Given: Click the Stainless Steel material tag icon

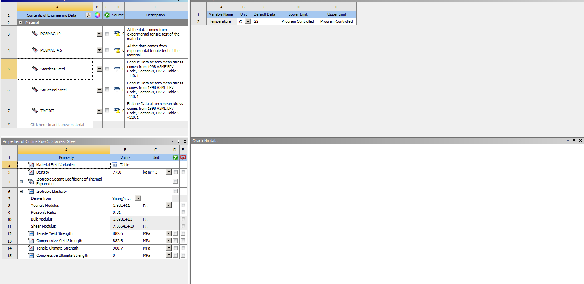Looking at the screenshot, I should [35, 69].
